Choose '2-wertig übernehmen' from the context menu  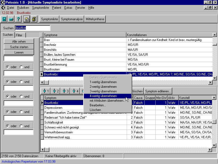pyautogui.click(x=108, y=87)
